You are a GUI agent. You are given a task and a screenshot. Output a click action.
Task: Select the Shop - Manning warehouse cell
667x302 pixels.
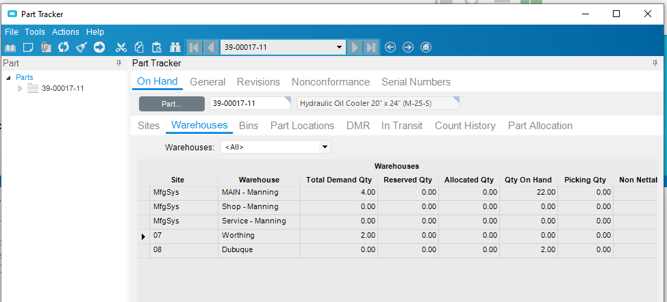259,206
